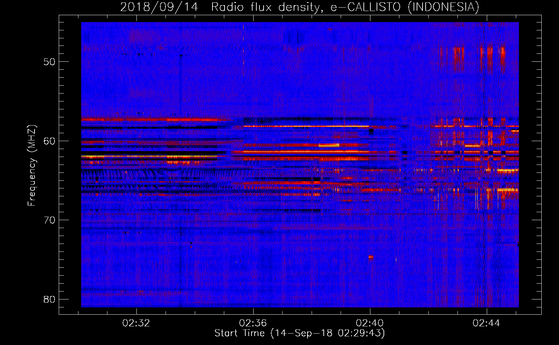Click the 02:32 time axis label
The height and width of the screenshot is (345, 559).
coord(136,323)
